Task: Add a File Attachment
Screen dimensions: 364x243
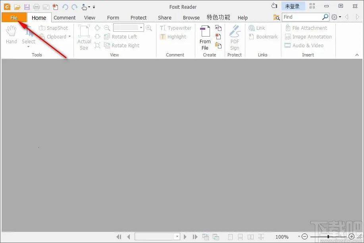Action: 307,28
